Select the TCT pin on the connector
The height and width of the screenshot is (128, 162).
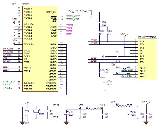(142, 48)
